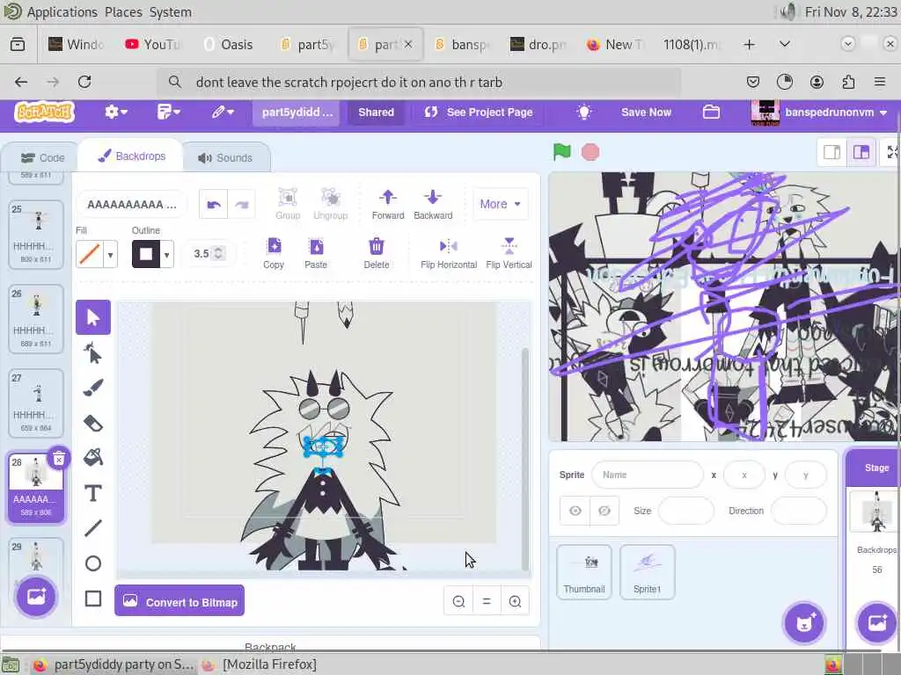Screen dimensions: 901x675
Task: Click Save Now
Action: click(x=646, y=112)
